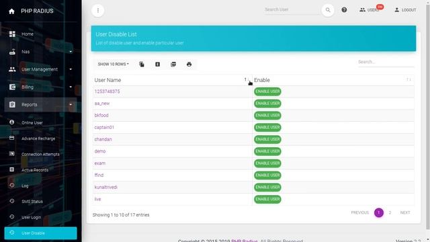
Task: Open the 1253748375 username link
Action: 107,91
